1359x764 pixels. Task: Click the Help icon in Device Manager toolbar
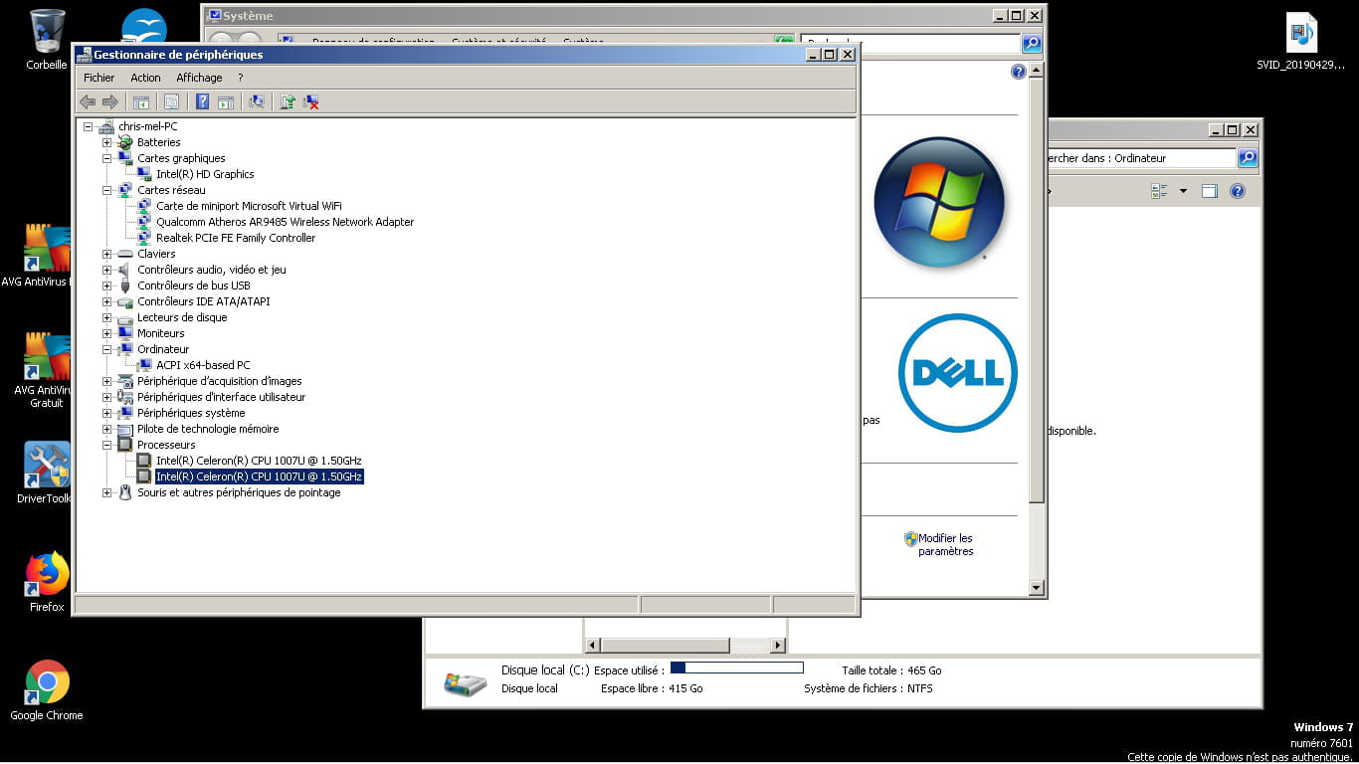(x=203, y=101)
